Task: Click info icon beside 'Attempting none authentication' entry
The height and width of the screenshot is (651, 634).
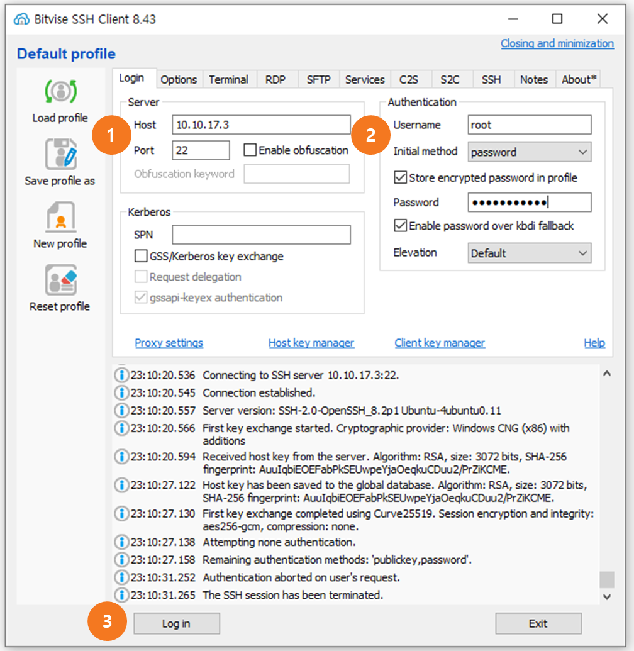Action: (x=121, y=542)
